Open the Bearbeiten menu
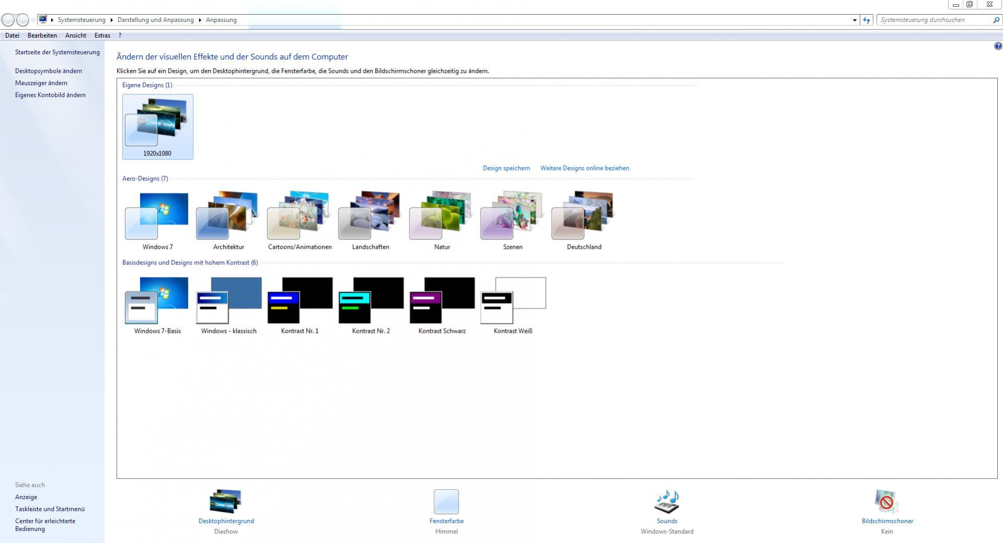Viewport: 1003px width, 543px height. [42, 36]
